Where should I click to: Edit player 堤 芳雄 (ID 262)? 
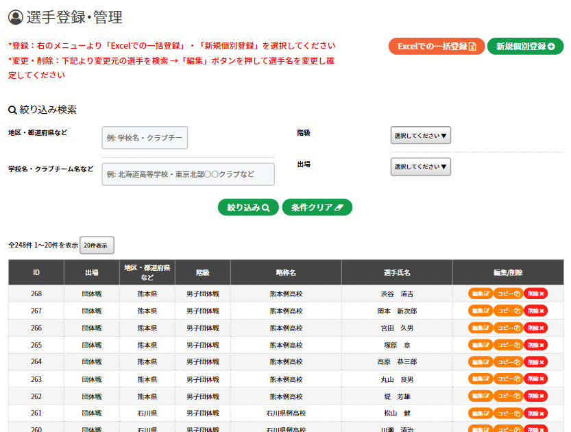(x=481, y=396)
